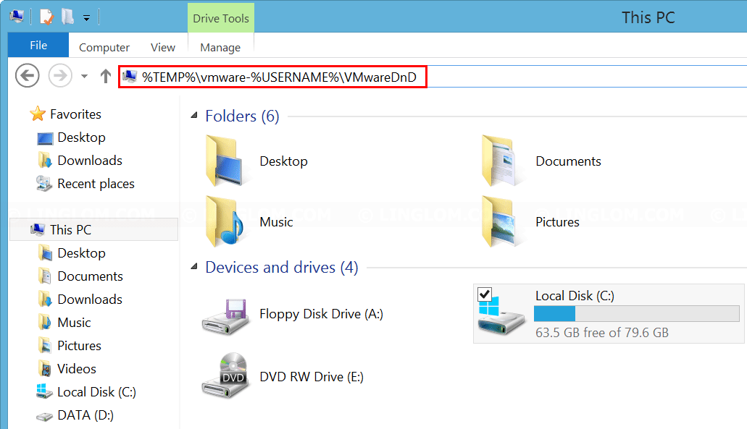Click the This PC monitor icon in the sidebar

[x=38, y=230]
